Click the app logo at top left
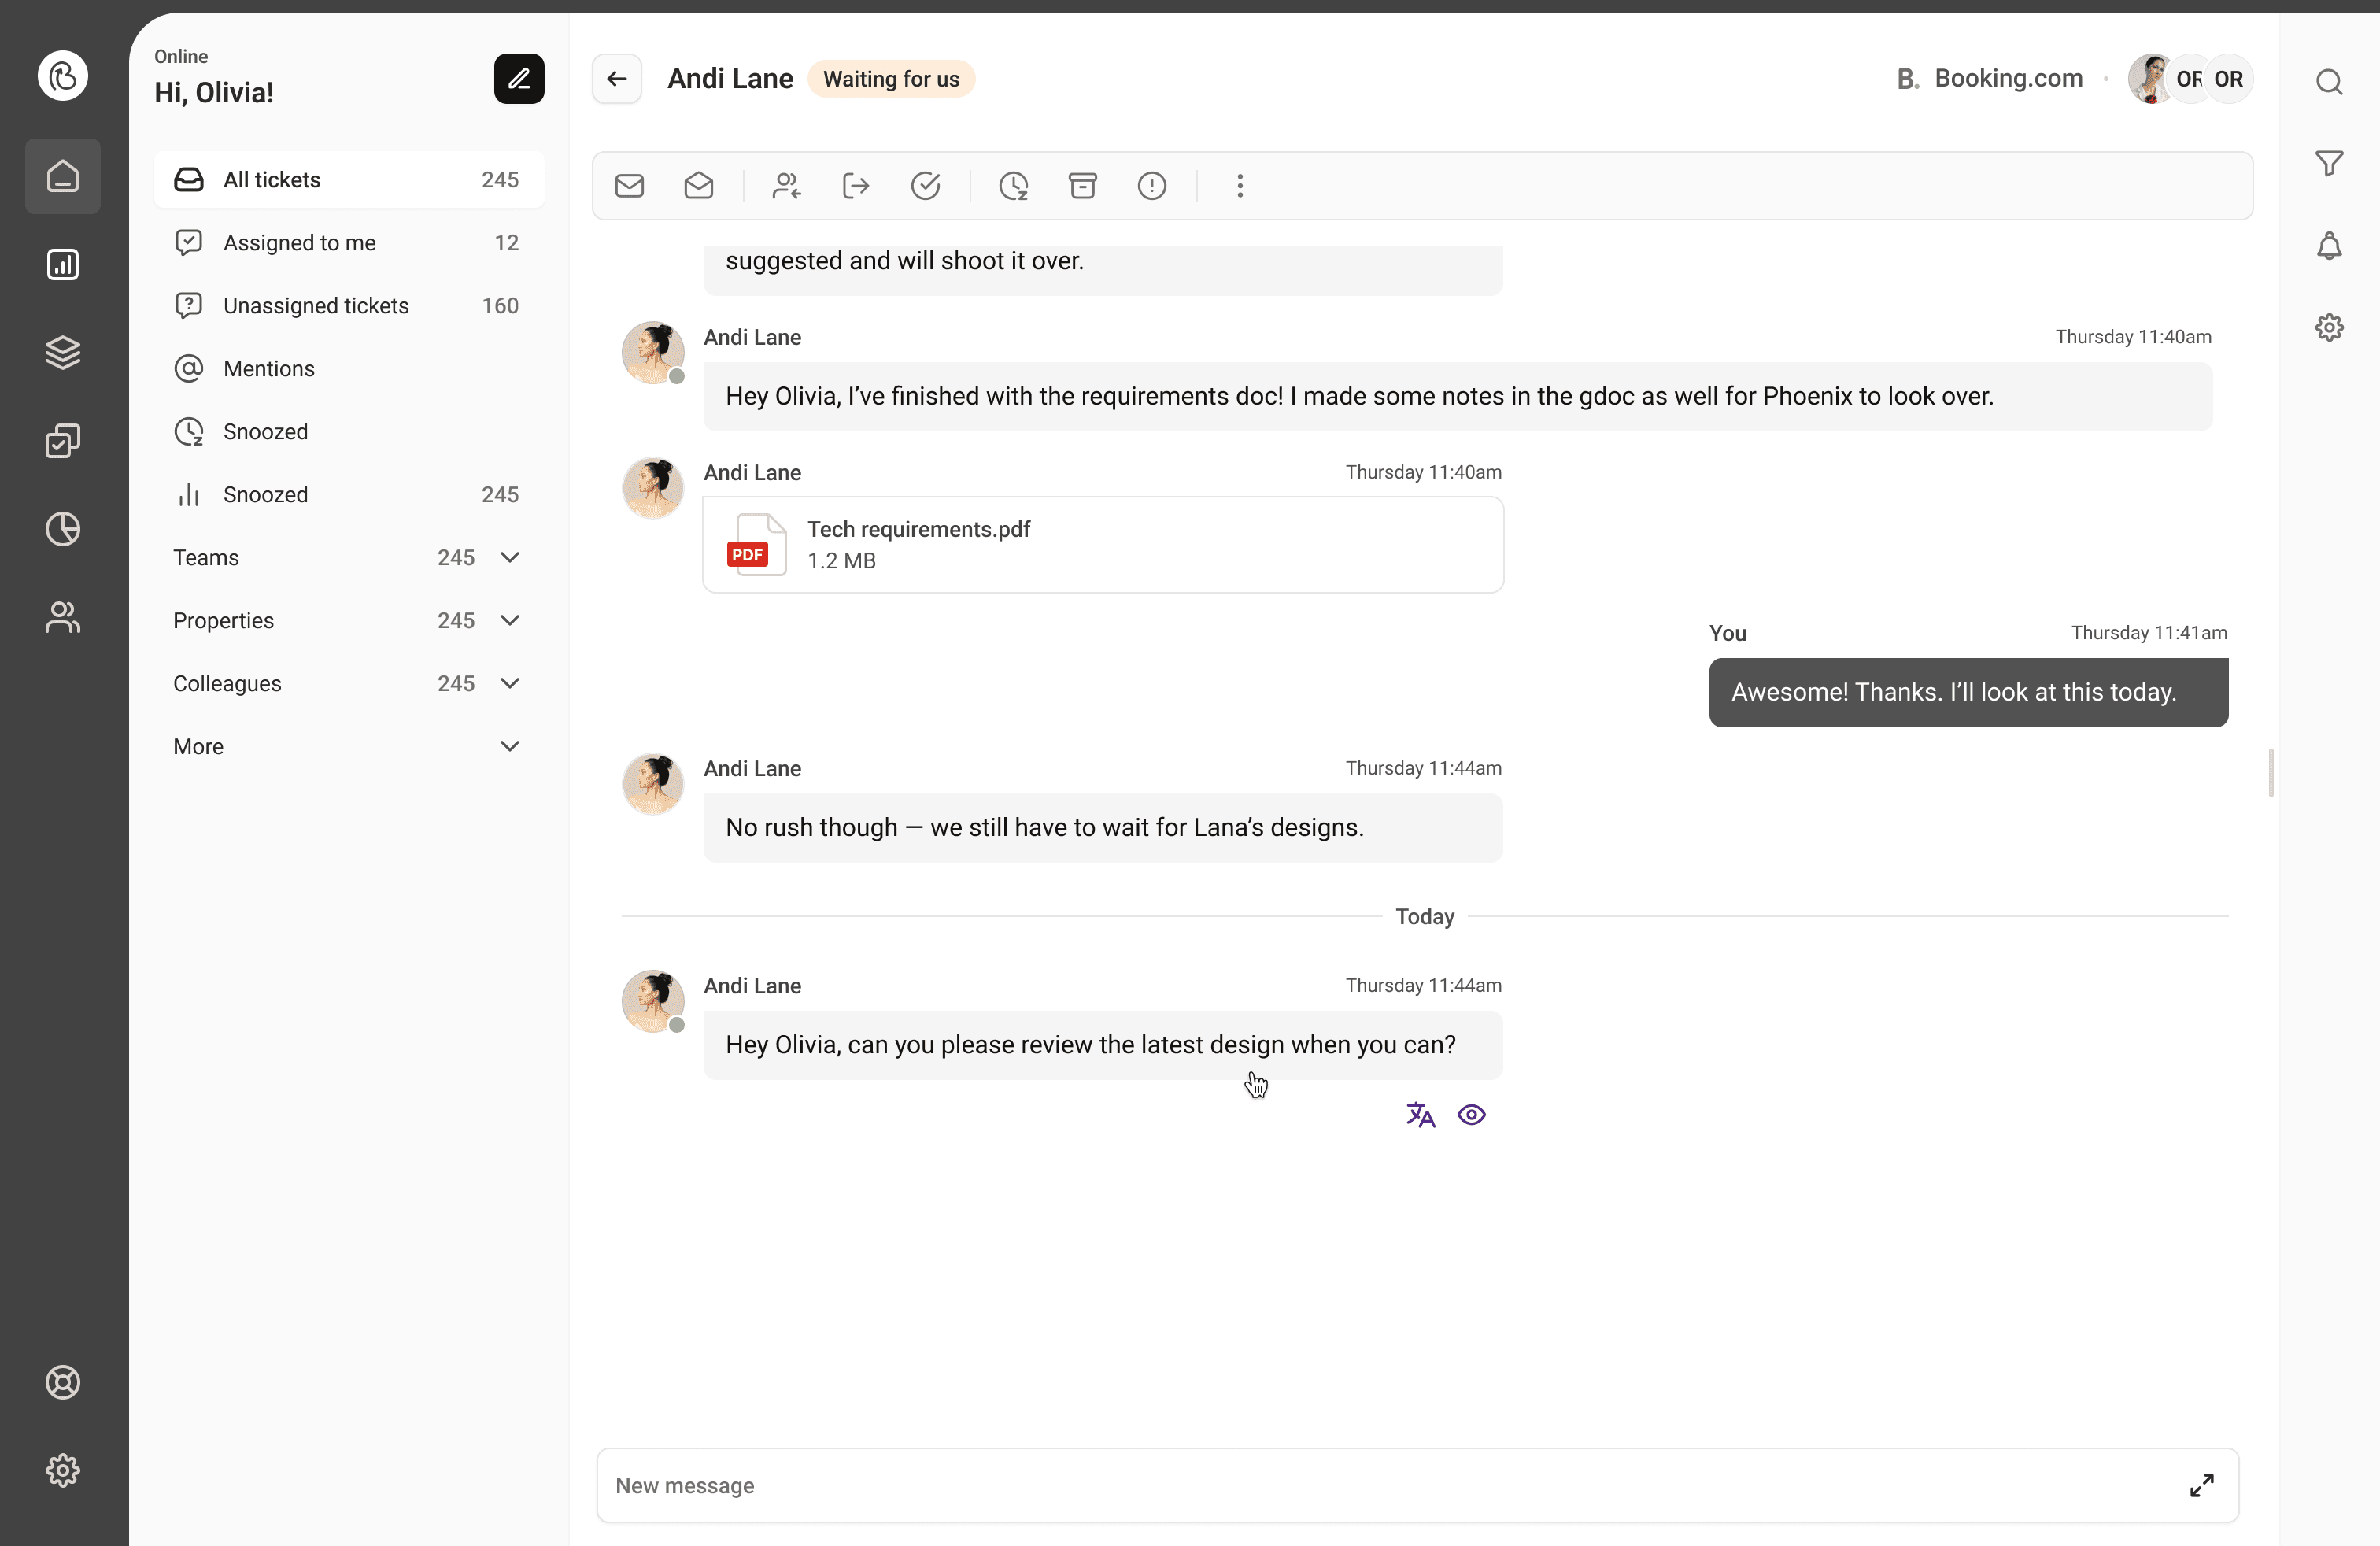The height and width of the screenshot is (1546, 2380). pos(63,76)
